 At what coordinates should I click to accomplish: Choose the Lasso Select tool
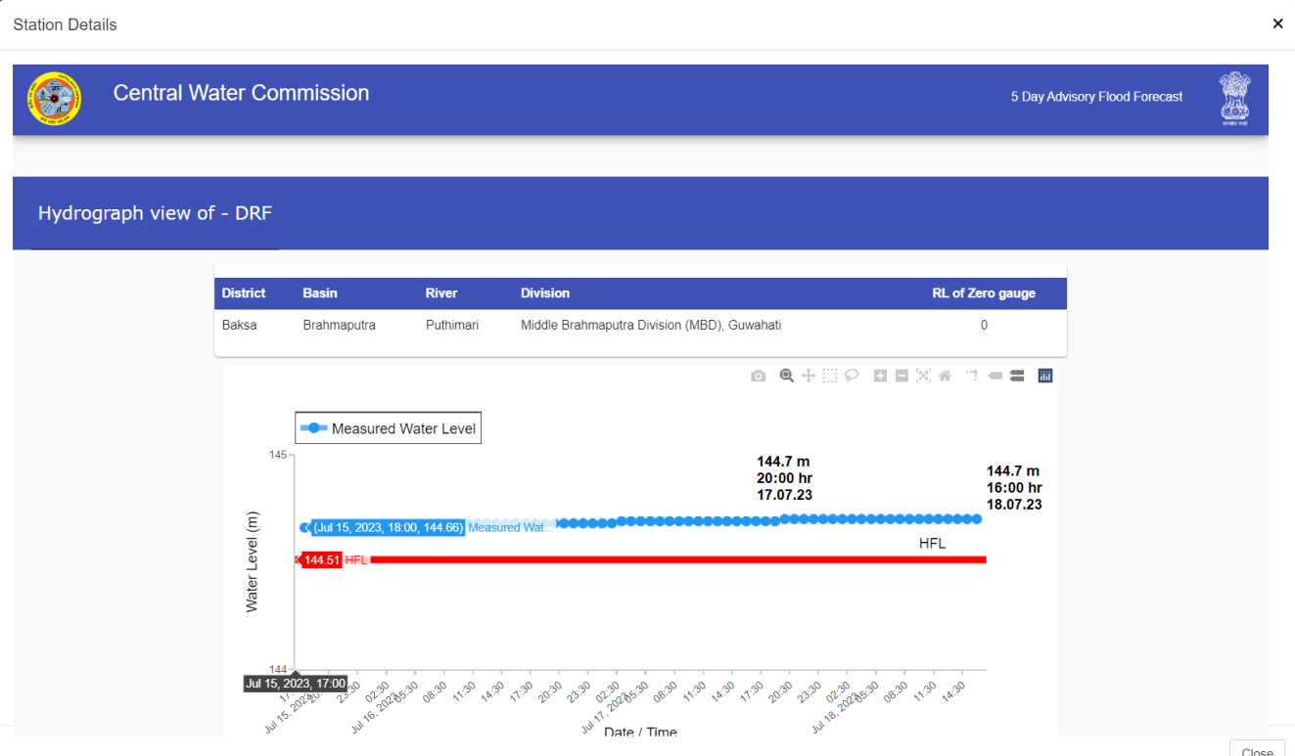tap(852, 376)
